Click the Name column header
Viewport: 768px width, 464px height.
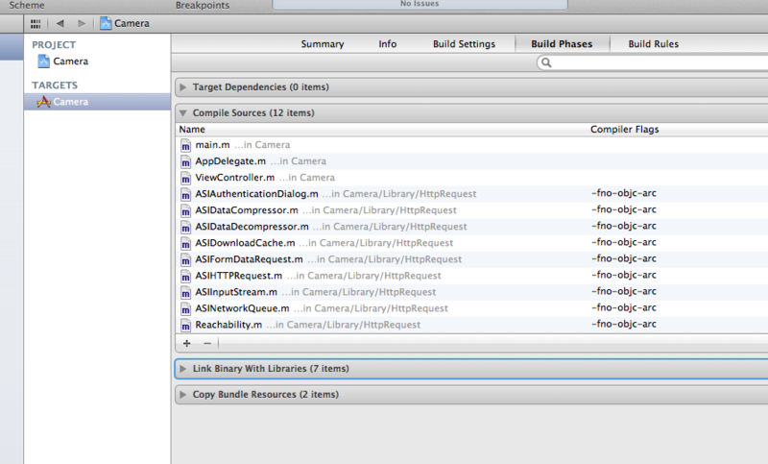coord(192,130)
